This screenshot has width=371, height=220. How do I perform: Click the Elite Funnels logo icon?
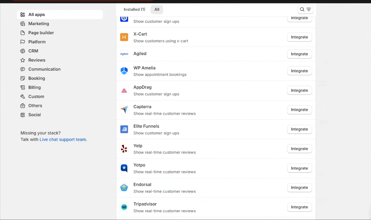point(124,129)
